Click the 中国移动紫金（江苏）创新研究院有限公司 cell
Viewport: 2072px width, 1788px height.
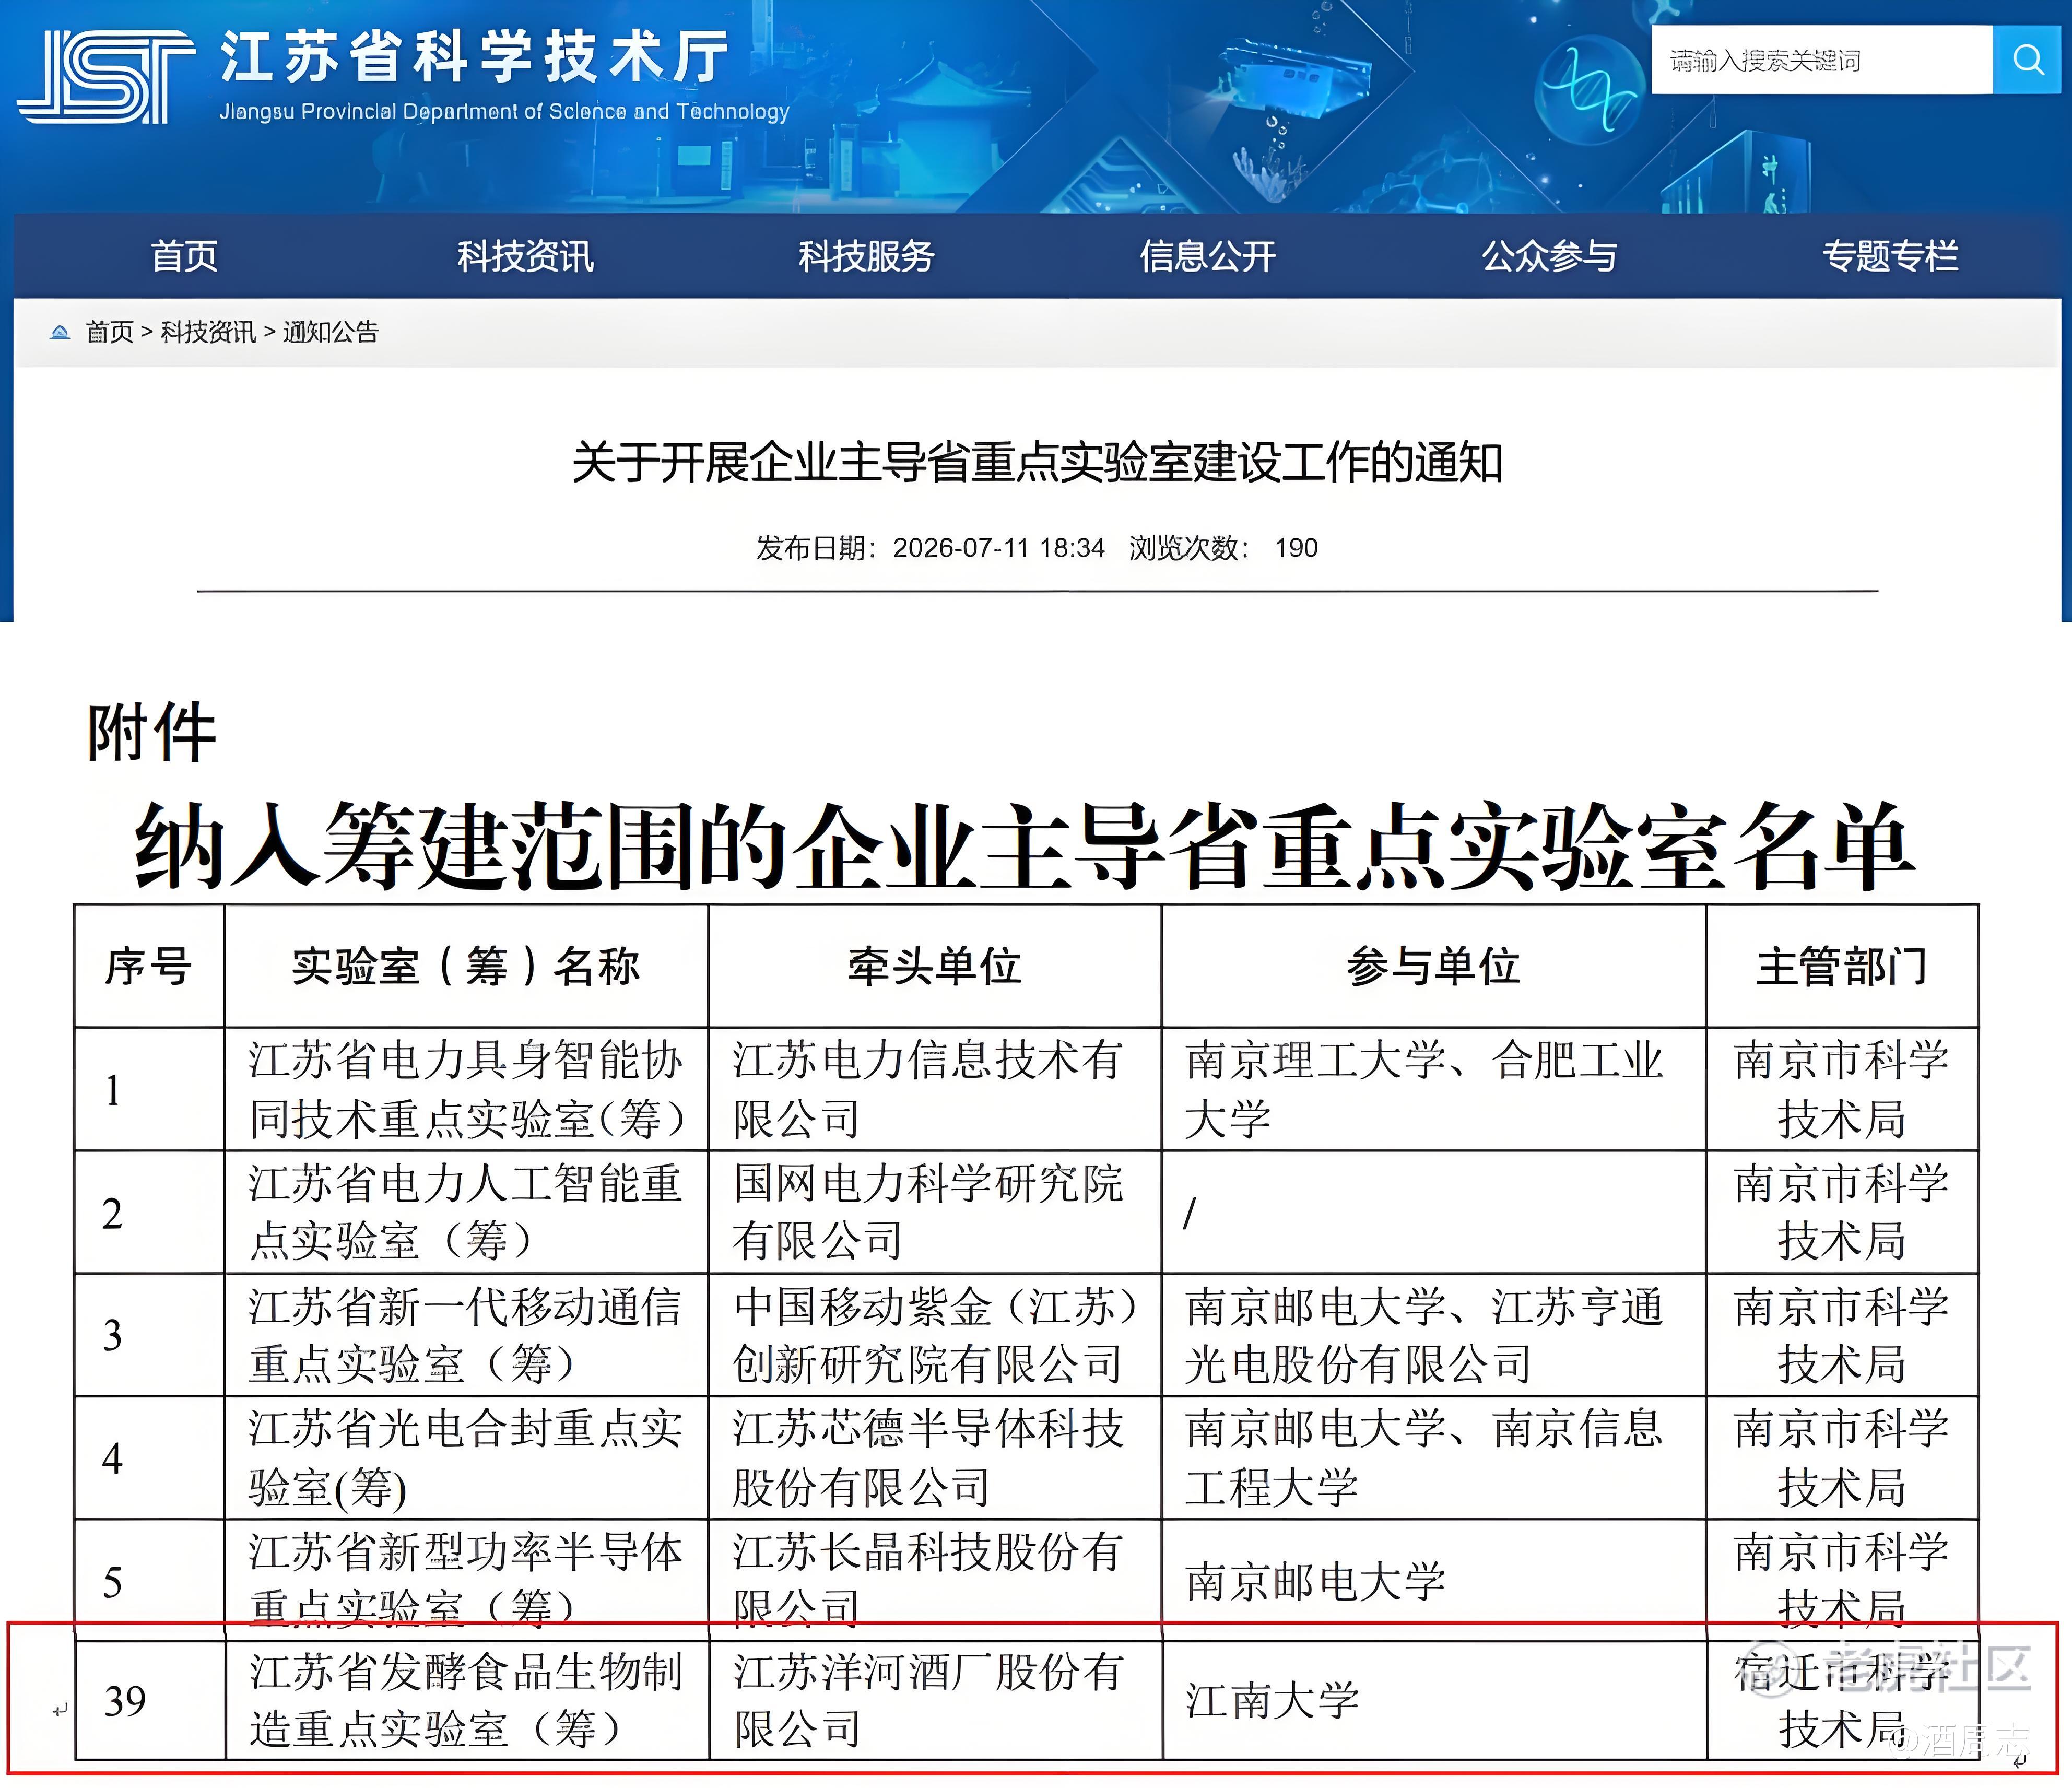pos(935,1335)
